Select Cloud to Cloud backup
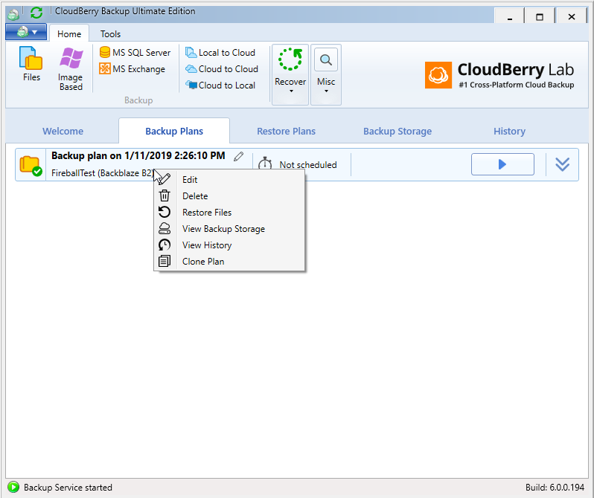Screen dimensions: 594x498 pyautogui.click(x=222, y=69)
